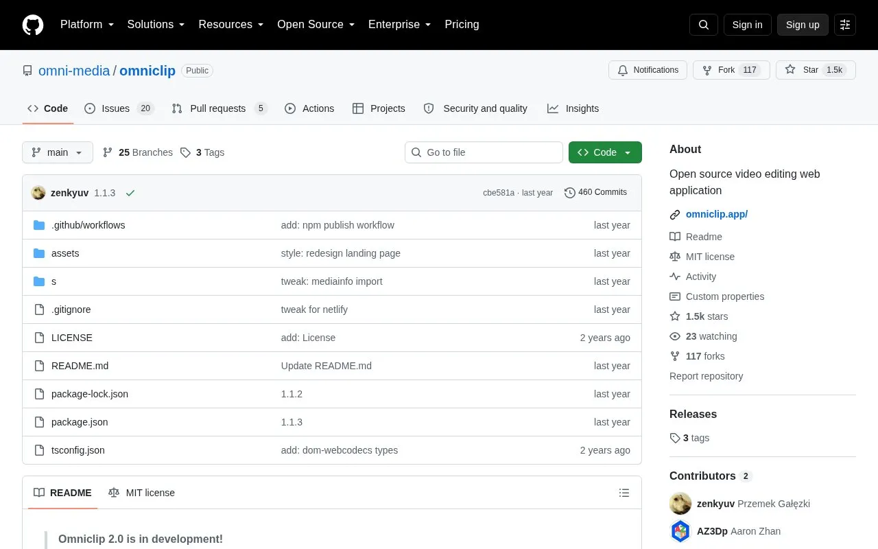Viewport: 878px width, 549px height.
Task: Open the package.json file
Action: tap(80, 422)
